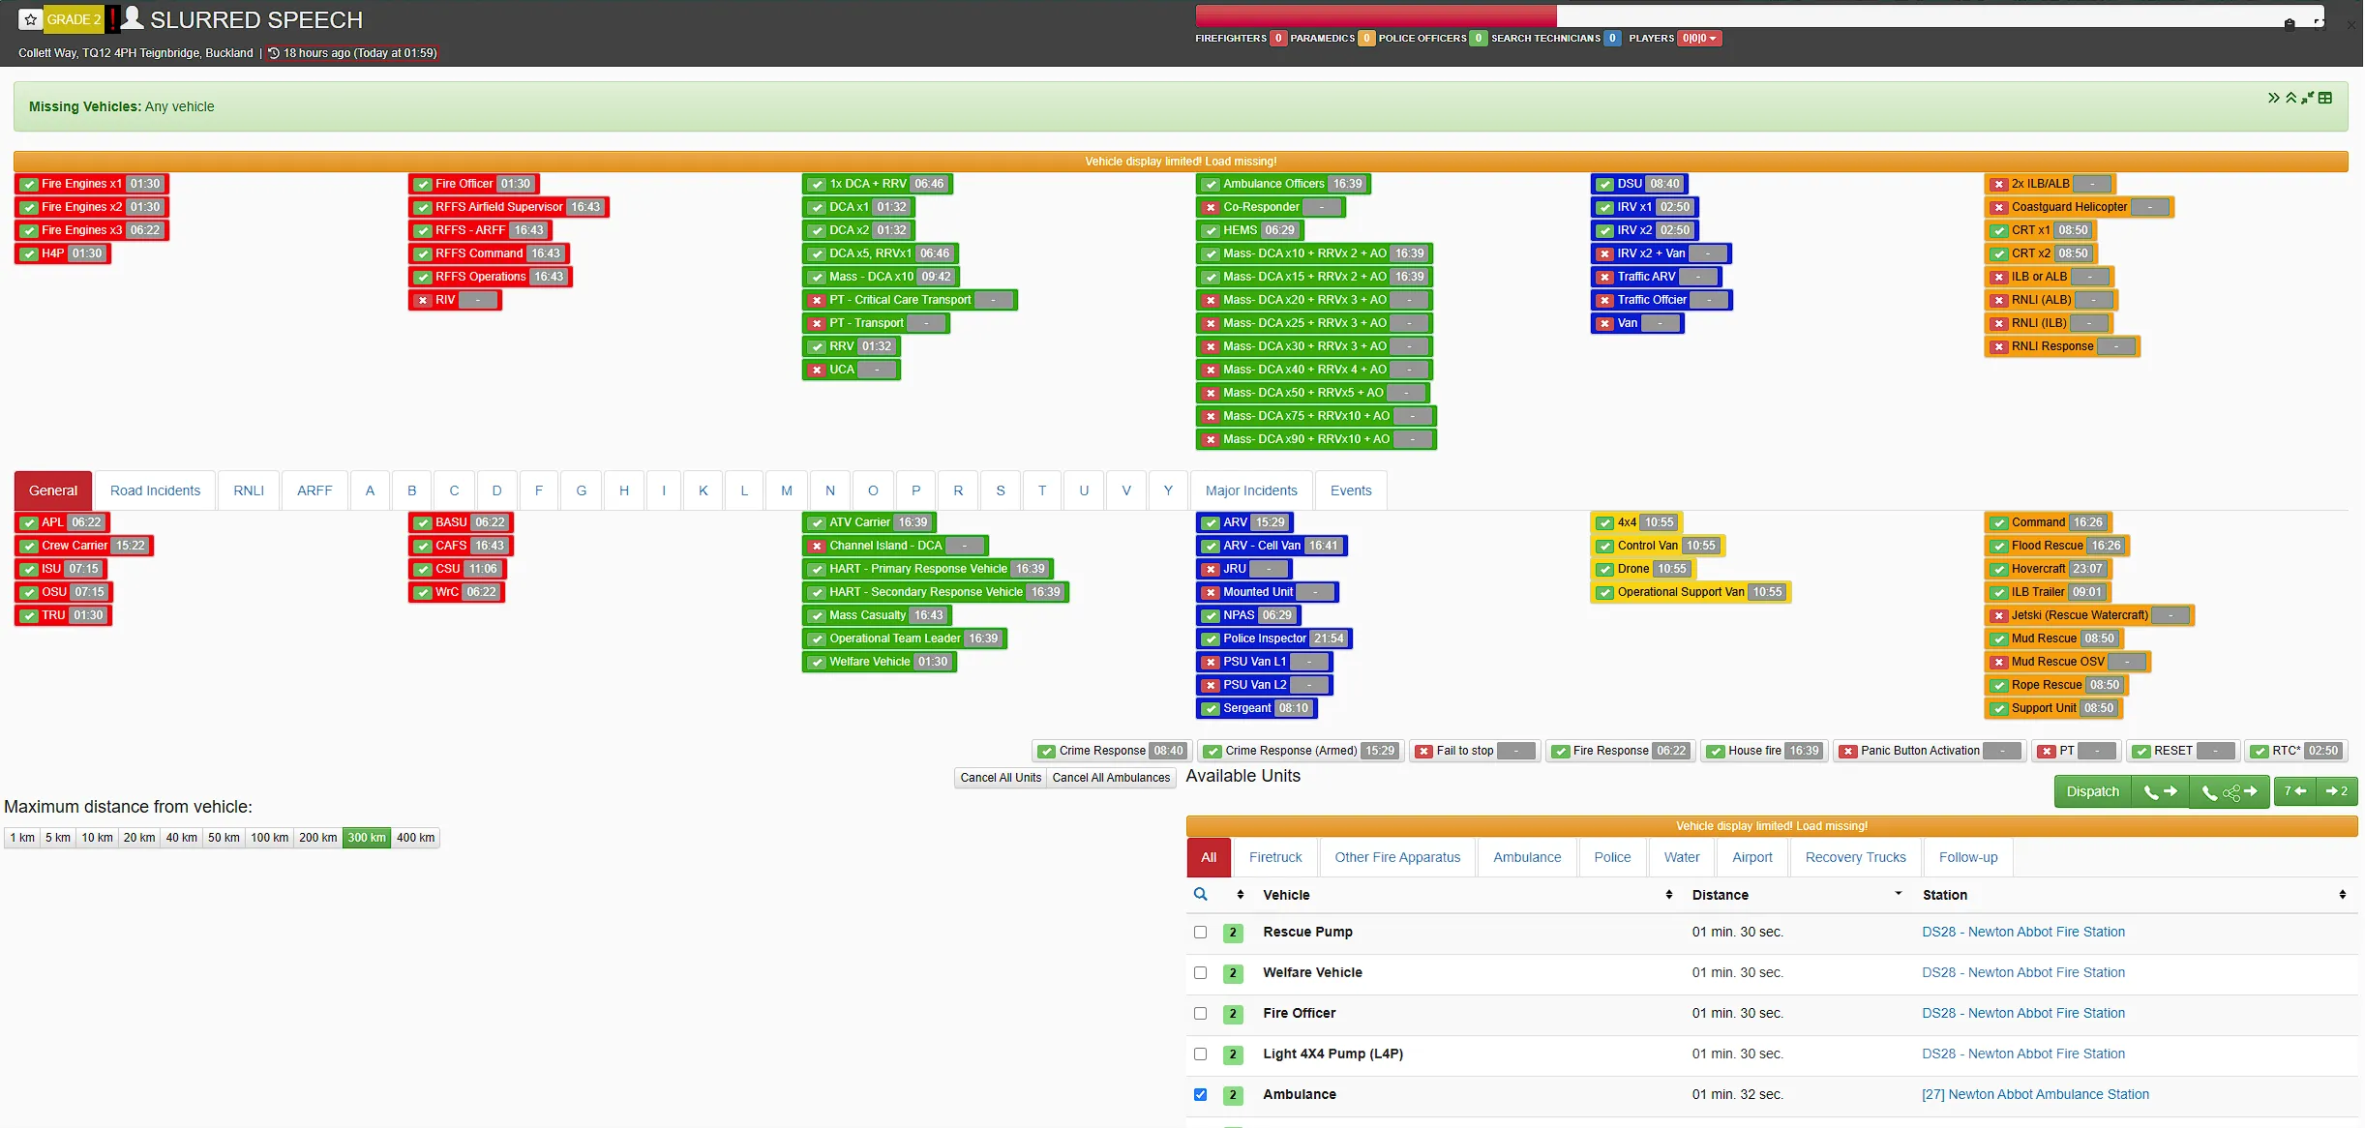Switch to the RNLI tab

tap(249, 490)
